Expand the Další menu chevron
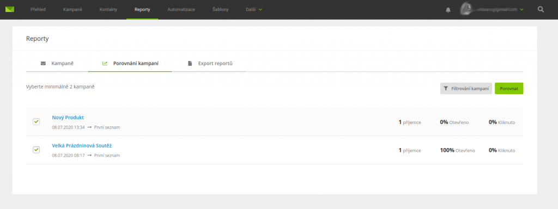558x209 pixels. (x=260, y=10)
